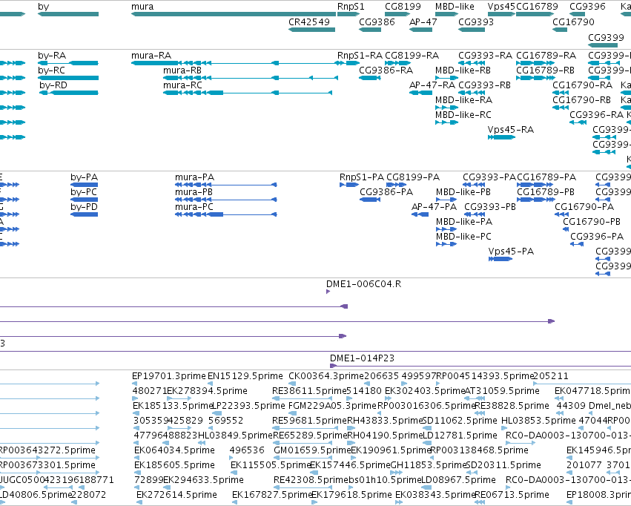Viewport: 631px width, 506px height.
Task: Open the CR42549 gene feature
Action: pyautogui.click(x=312, y=30)
